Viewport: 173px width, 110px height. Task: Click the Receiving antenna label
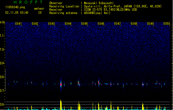(63, 13)
